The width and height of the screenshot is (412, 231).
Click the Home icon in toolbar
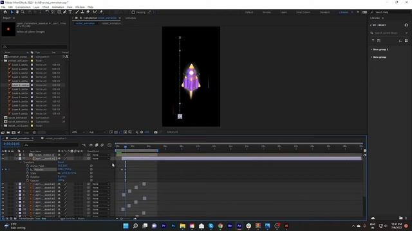[x=5, y=12]
